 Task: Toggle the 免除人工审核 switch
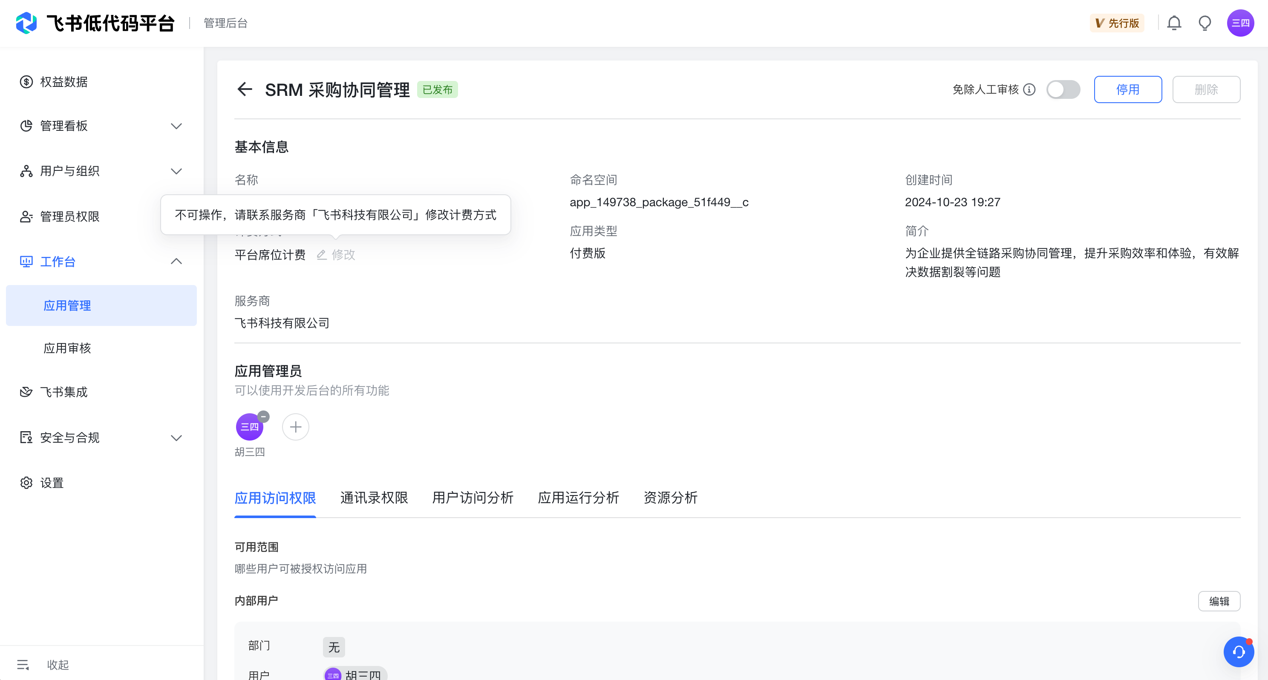[x=1063, y=89]
